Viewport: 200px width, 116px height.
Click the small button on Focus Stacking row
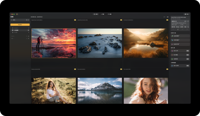pos(188,55)
